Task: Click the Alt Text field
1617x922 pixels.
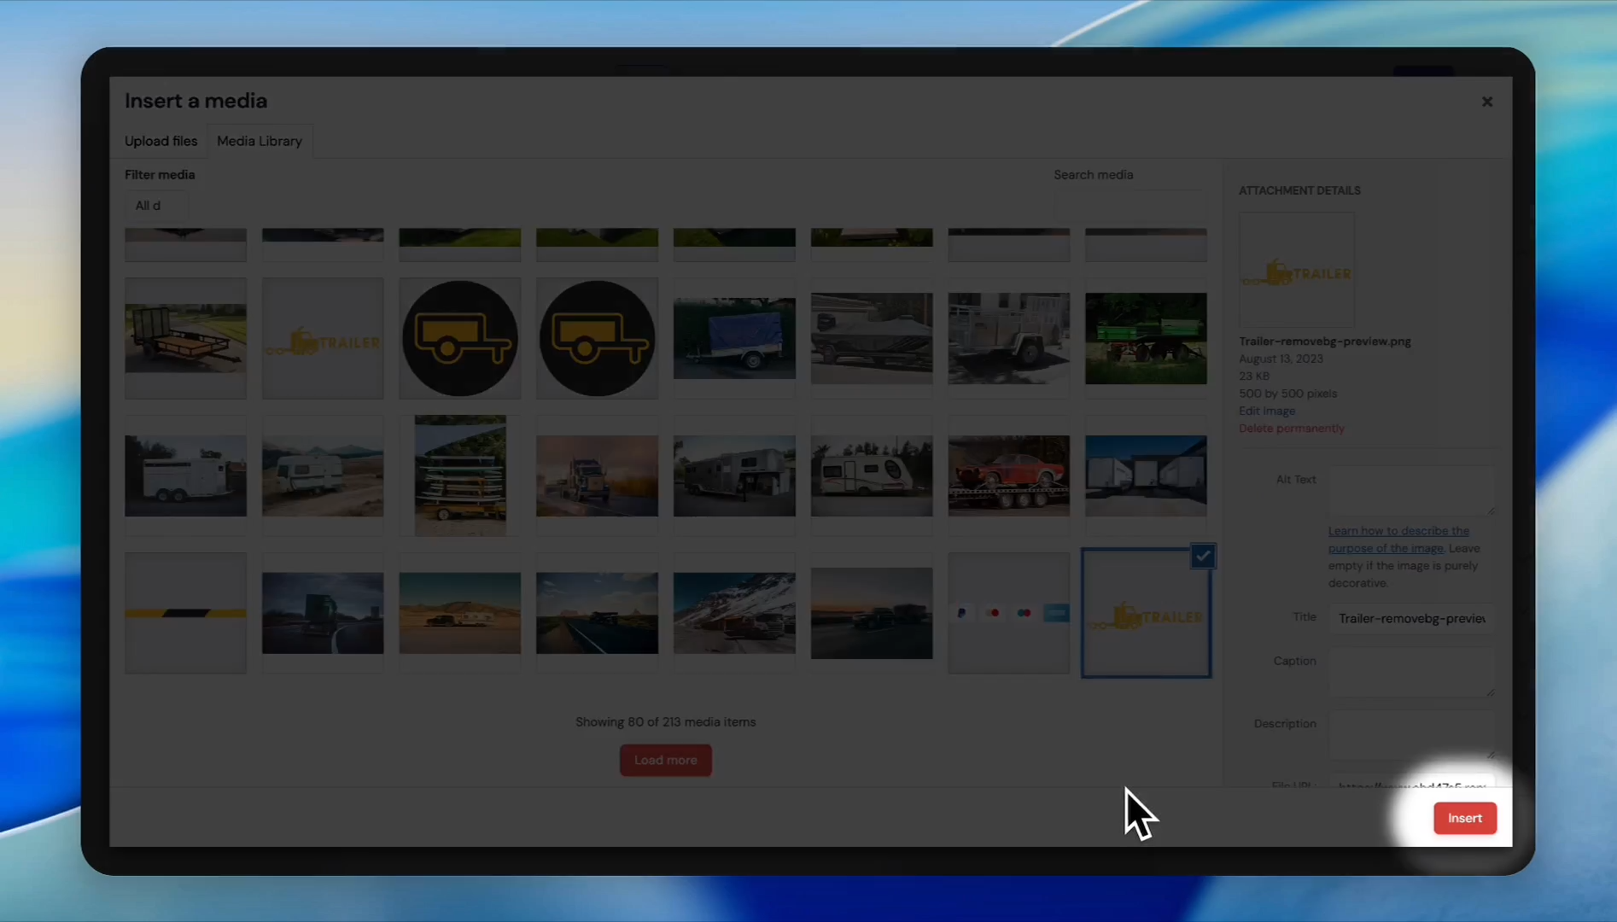Action: point(1412,490)
